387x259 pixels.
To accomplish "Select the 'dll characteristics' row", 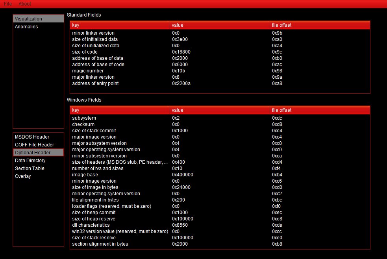I will [220, 225].
